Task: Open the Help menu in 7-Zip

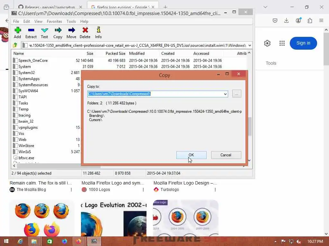Action: point(84,21)
